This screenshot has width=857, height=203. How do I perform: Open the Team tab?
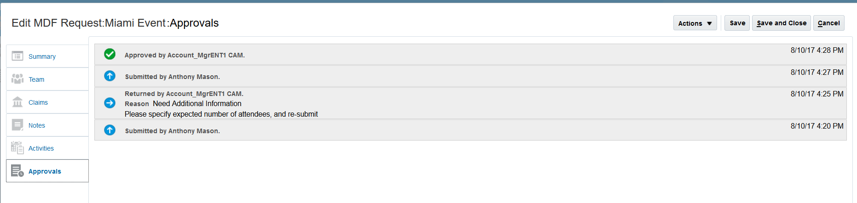point(36,79)
